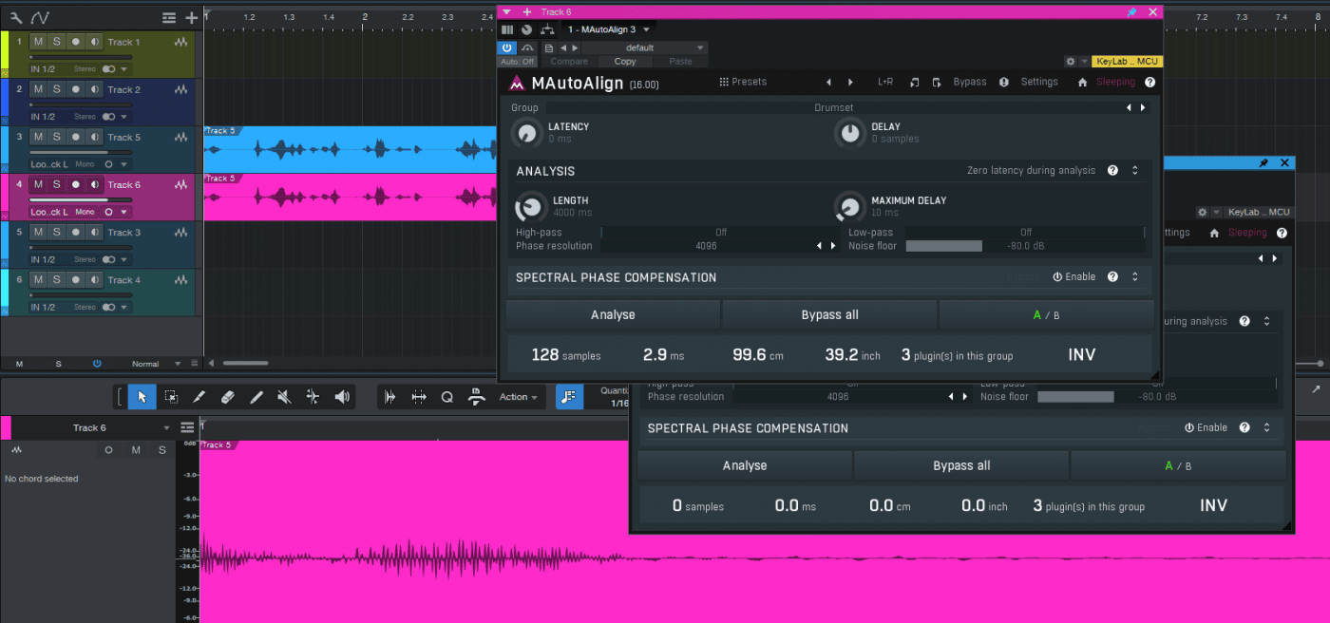Viewport: 1330px width, 623px height.
Task: Click the Bypass all button
Action: (829, 314)
